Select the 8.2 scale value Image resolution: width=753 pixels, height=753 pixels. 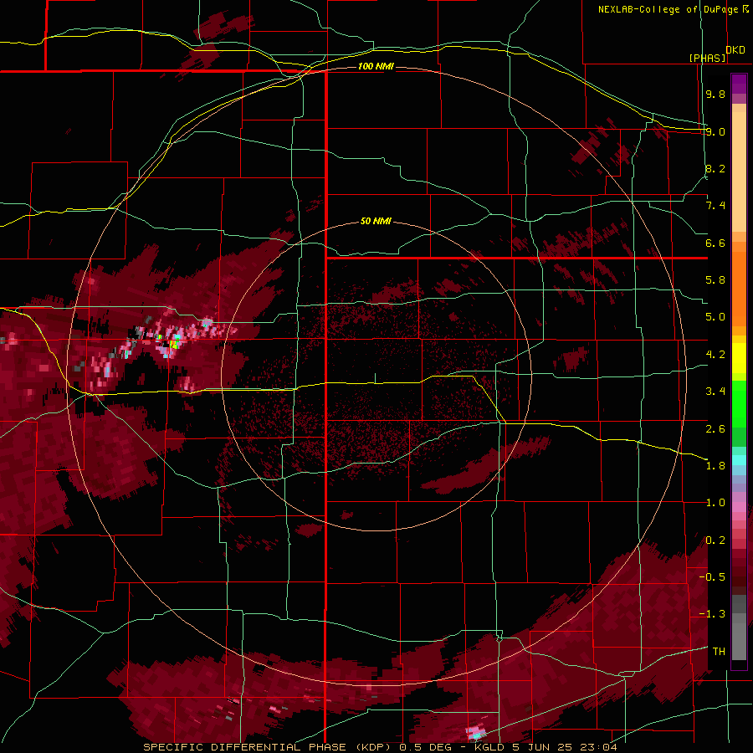715,168
